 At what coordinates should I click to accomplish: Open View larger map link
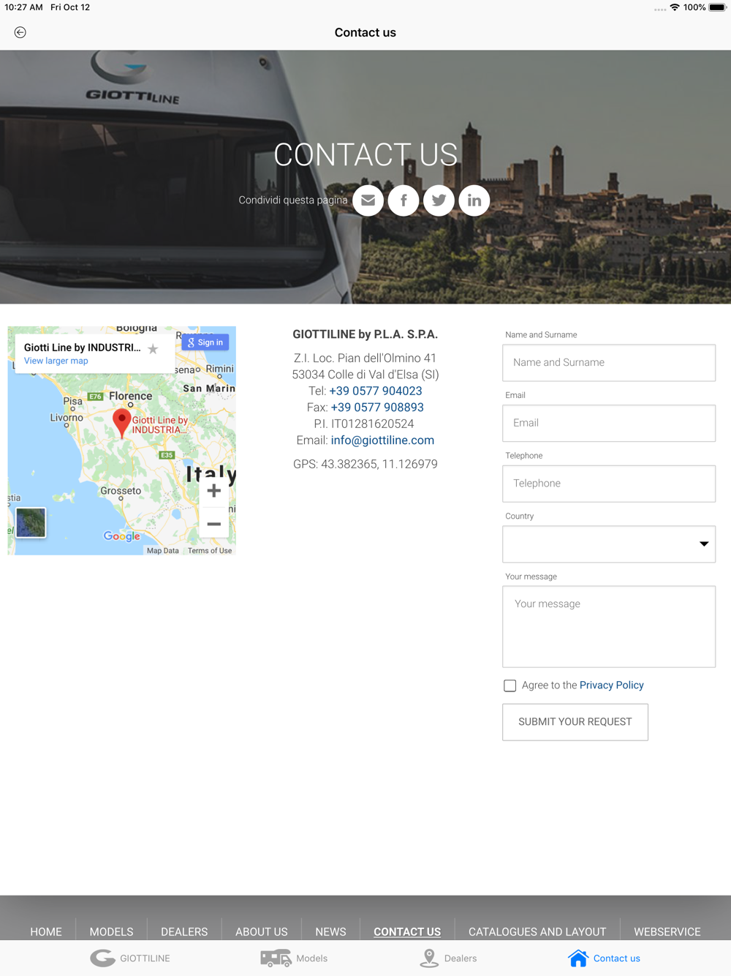pyautogui.click(x=56, y=361)
